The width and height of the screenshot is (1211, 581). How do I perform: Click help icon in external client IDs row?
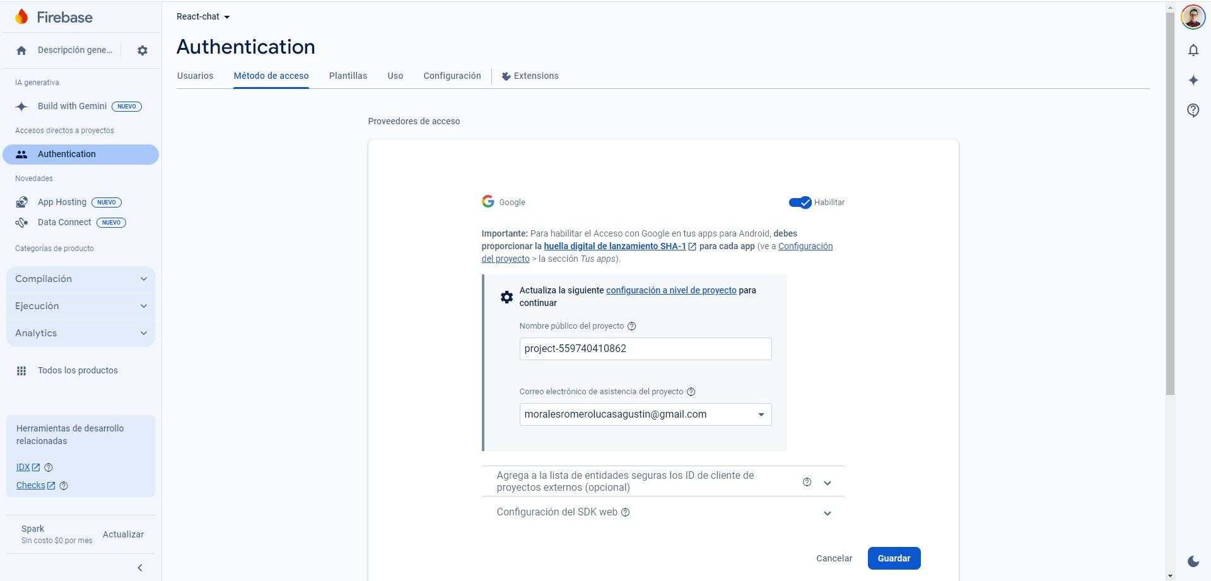(807, 482)
